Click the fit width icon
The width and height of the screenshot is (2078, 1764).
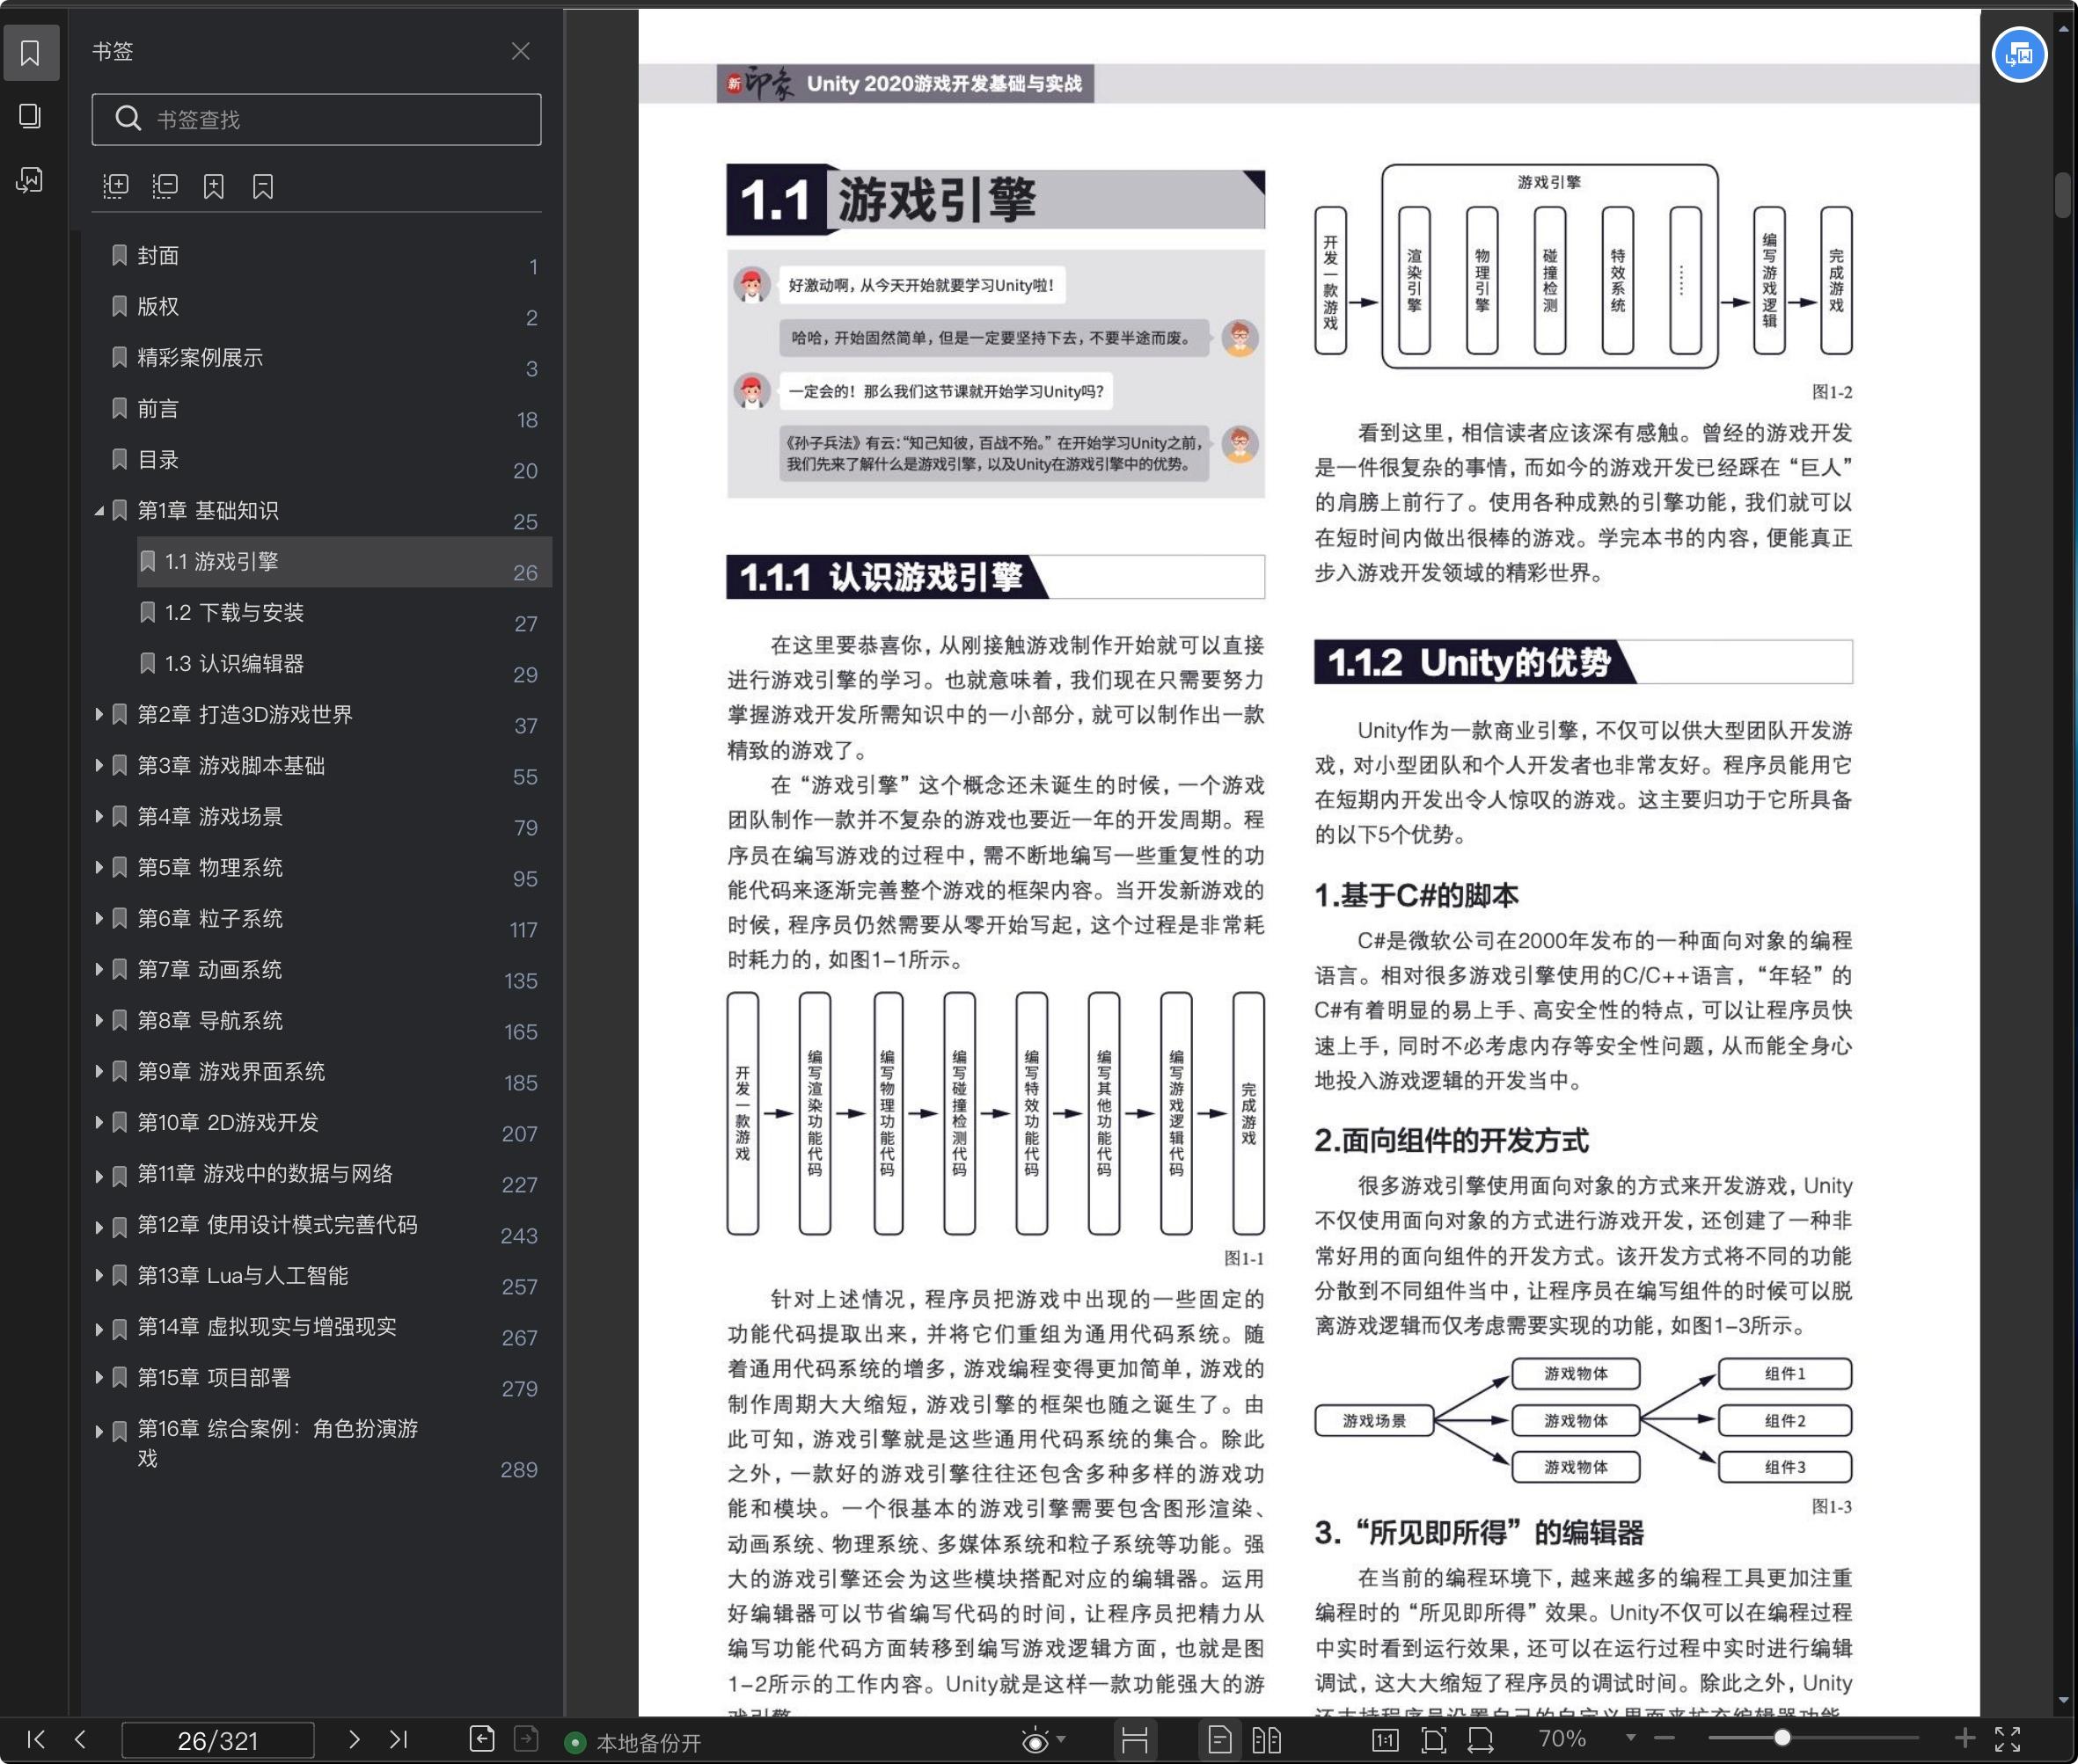coord(1481,1741)
